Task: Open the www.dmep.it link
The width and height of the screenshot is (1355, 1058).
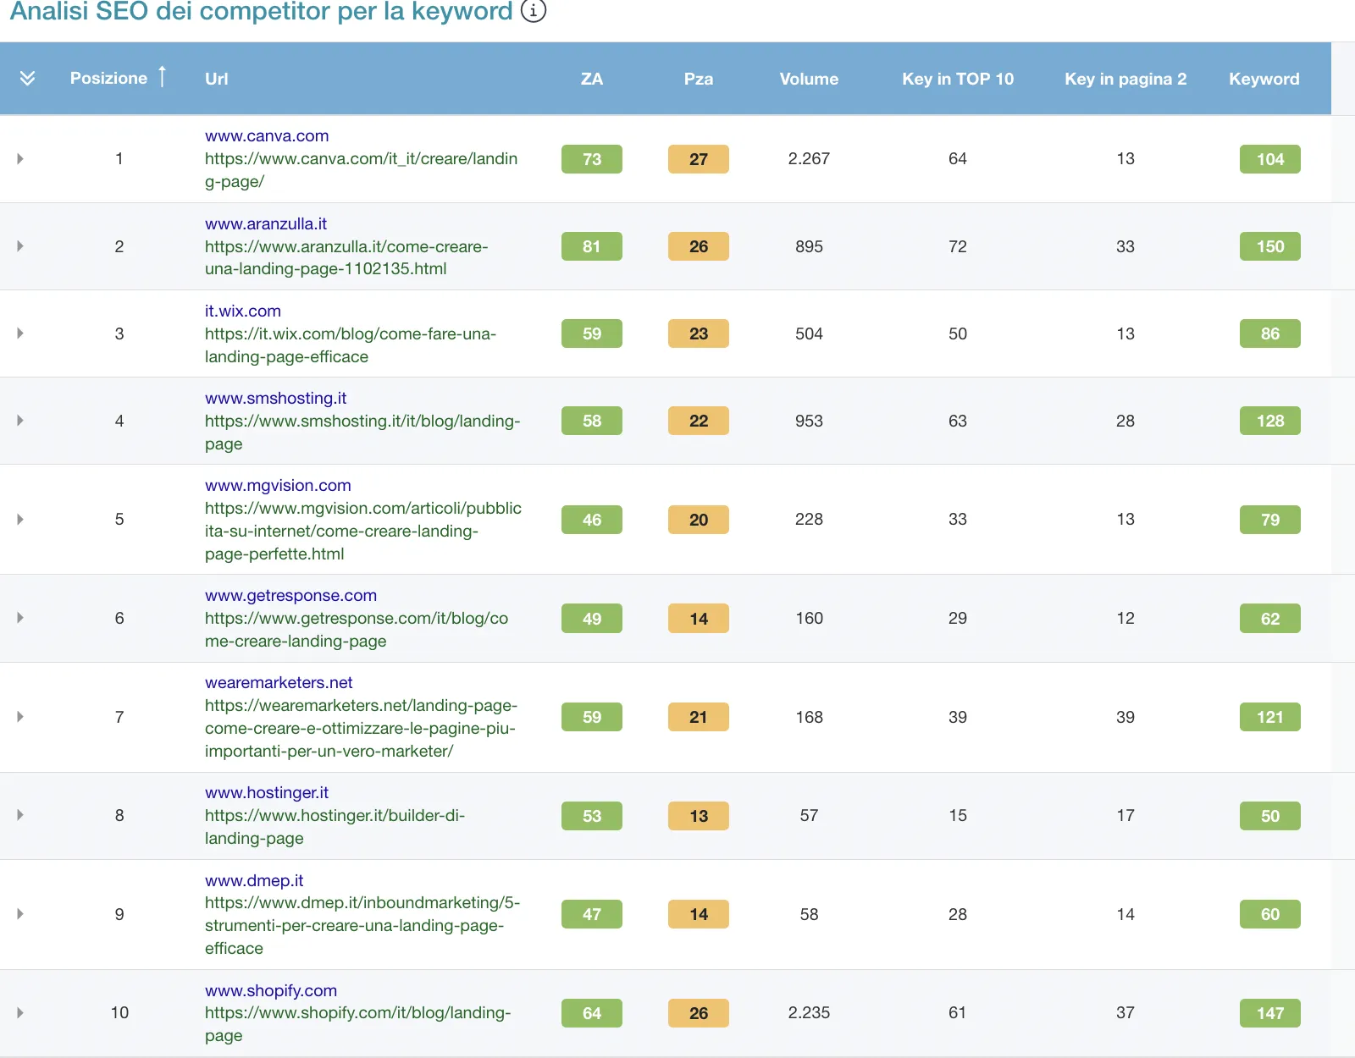Action: (253, 880)
